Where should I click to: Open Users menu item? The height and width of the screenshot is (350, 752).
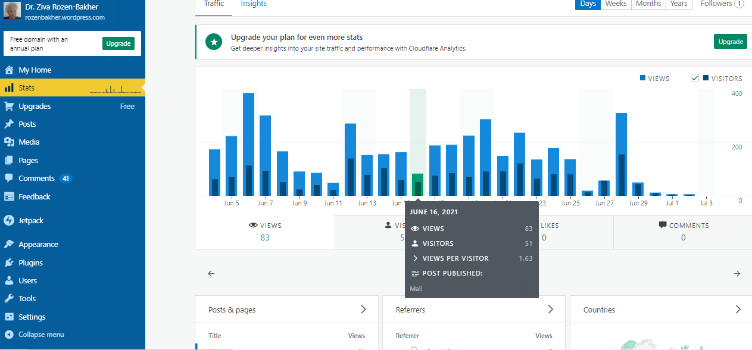[73, 280]
